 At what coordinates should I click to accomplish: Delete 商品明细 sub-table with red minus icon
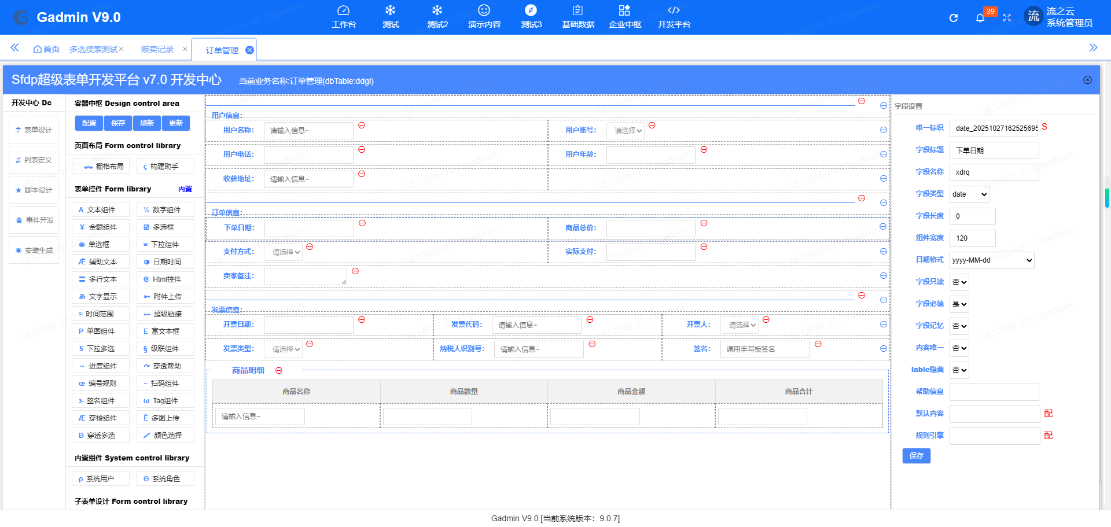(279, 371)
